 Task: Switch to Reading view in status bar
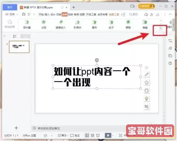(98, 135)
